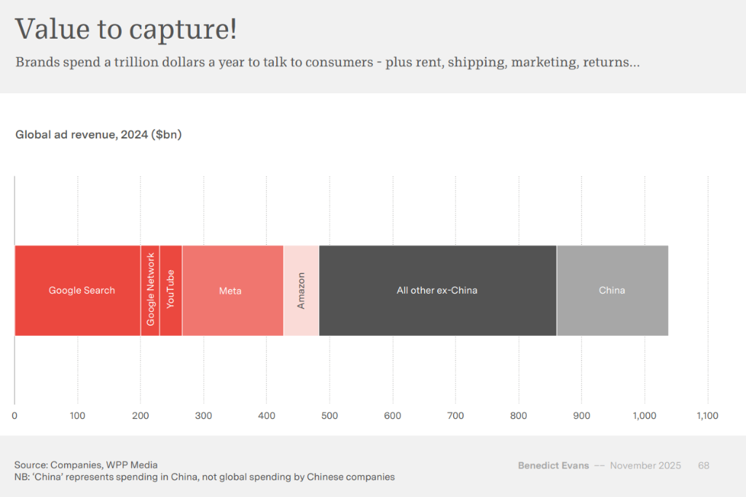Click the 1,000 axis label
Screen dimensions: 746x497
[x=644, y=416]
